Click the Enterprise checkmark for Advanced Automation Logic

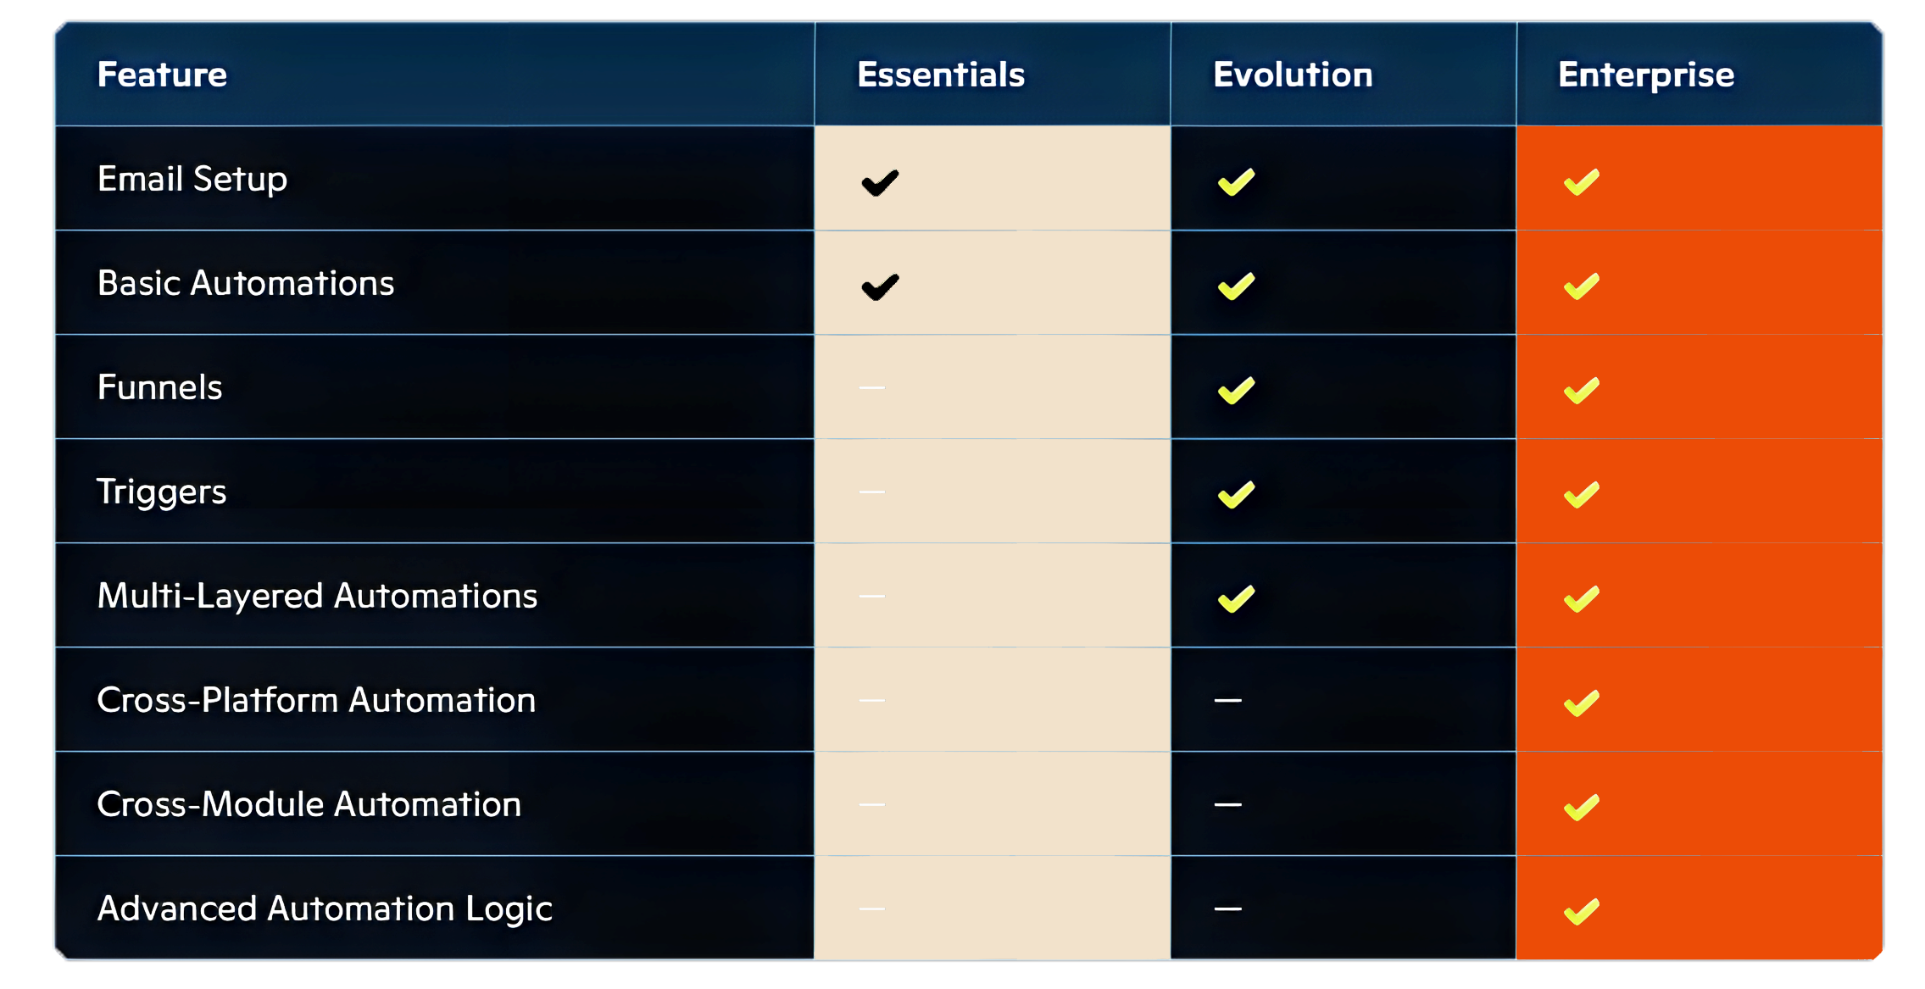tap(1582, 912)
